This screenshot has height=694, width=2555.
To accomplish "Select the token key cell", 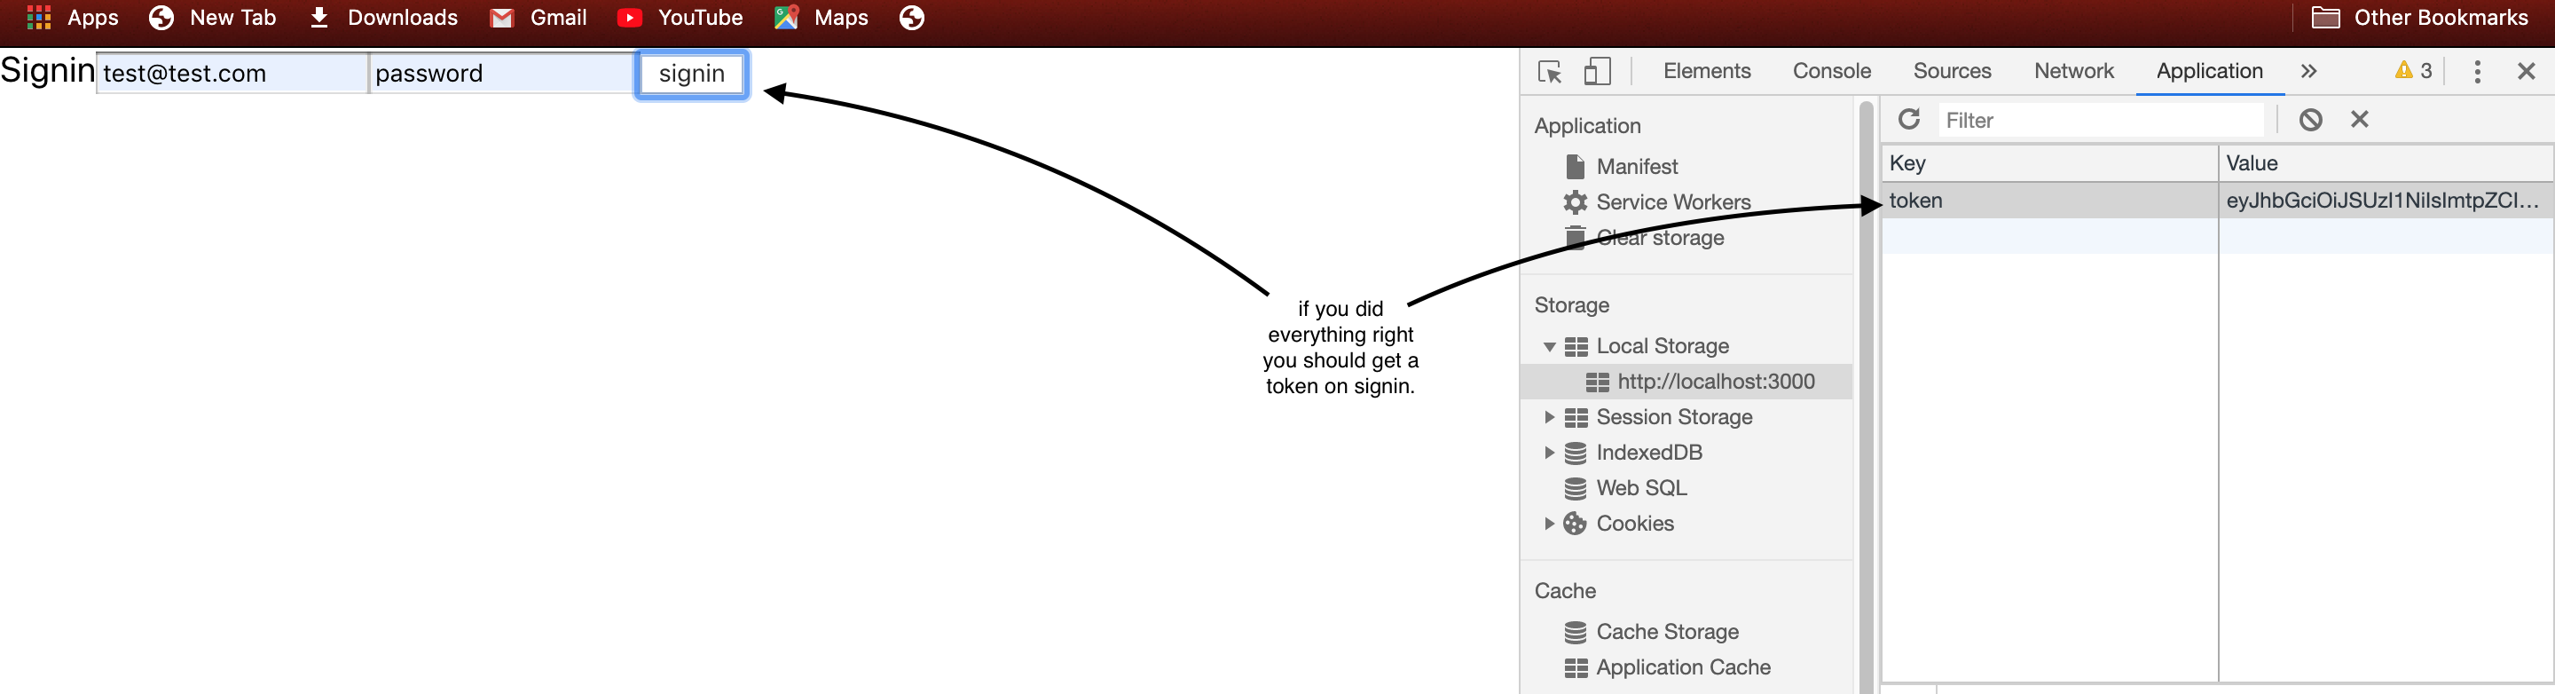I will pyautogui.click(x=2049, y=201).
